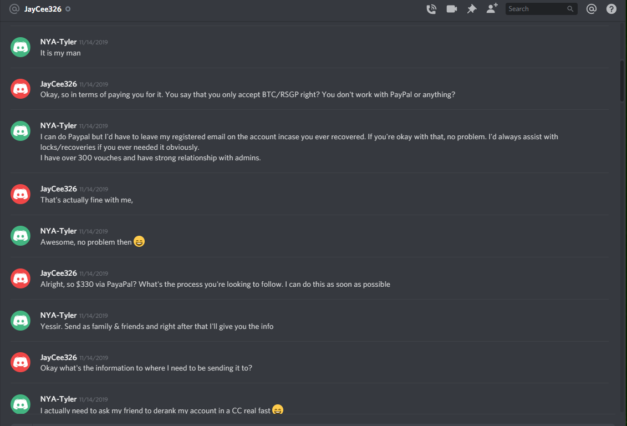The width and height of the screenshot is (627, 426).
Task: Click the search magnifier icon
Action: [570, 9]
